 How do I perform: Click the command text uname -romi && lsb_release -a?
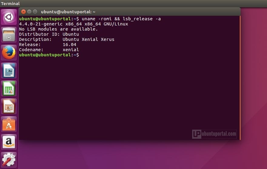121,19
